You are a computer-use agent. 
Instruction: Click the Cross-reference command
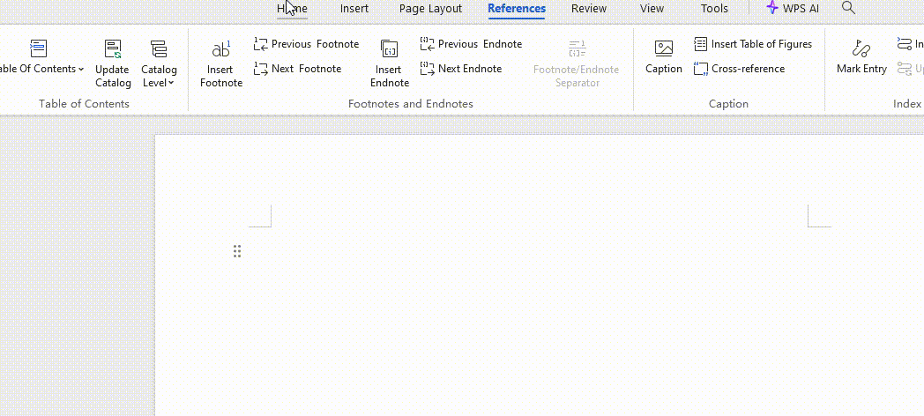pos(740,69)
